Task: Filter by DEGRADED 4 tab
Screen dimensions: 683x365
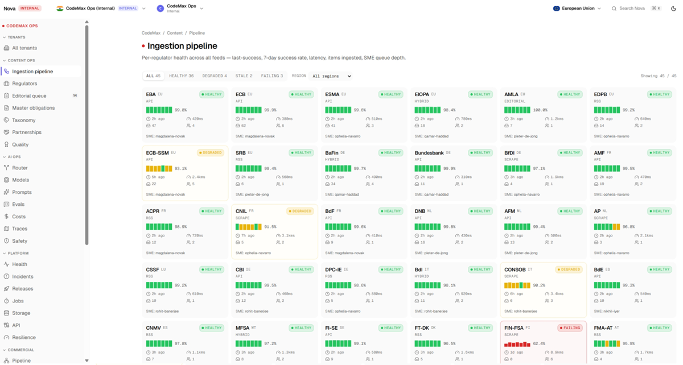Action: tap(215, 76)
